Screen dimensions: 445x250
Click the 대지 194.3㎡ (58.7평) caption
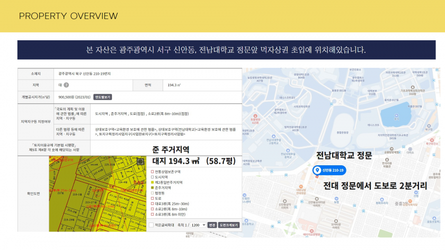tap(194, 161)
